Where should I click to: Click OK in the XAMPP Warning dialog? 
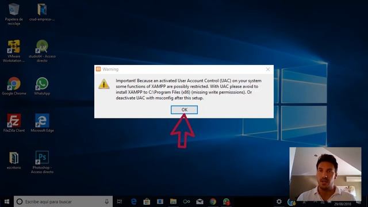[184, 110]
